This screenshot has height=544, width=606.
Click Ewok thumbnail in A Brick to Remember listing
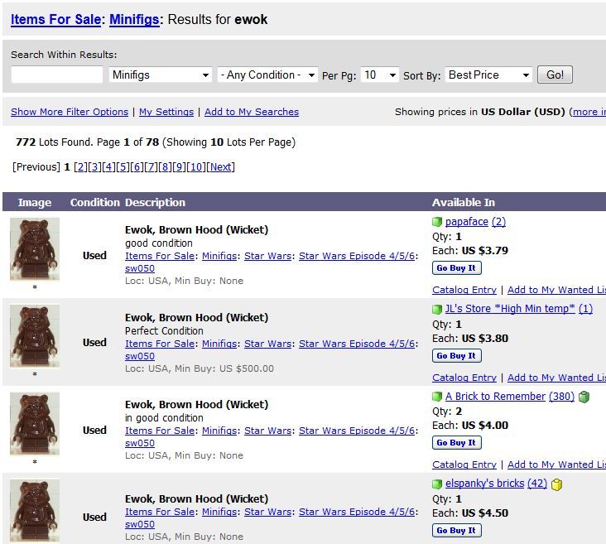pyautogui.click(x=35, y=423)
